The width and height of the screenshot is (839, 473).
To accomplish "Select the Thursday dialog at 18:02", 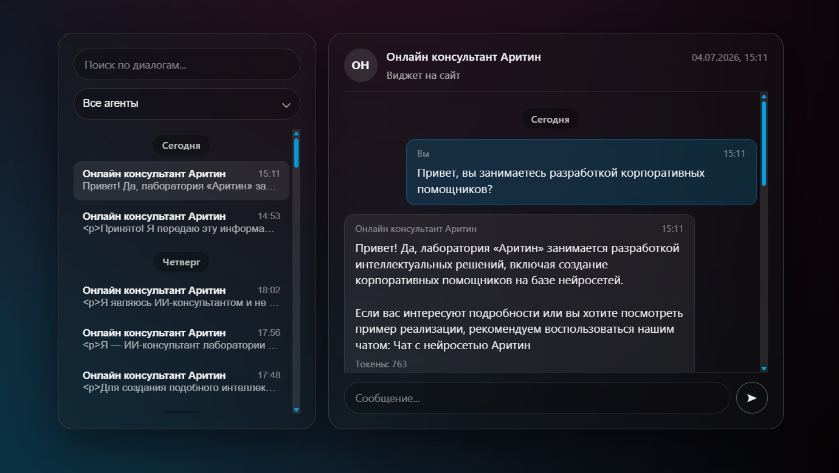I will tap(181, 296).
